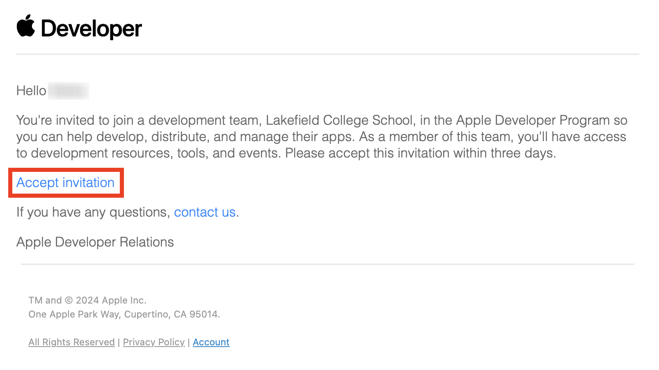Click the Apple logo icon

25,26
